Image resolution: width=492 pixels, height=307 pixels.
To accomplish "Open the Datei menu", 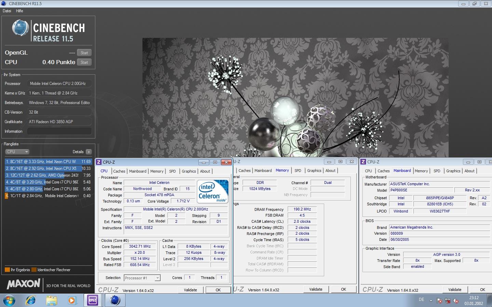I will 7,11.
